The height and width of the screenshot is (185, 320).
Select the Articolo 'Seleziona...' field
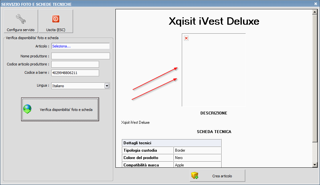coord(80,46)
